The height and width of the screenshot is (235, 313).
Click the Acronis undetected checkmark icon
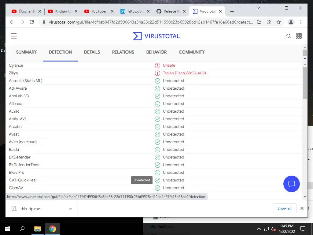point(157,81)
